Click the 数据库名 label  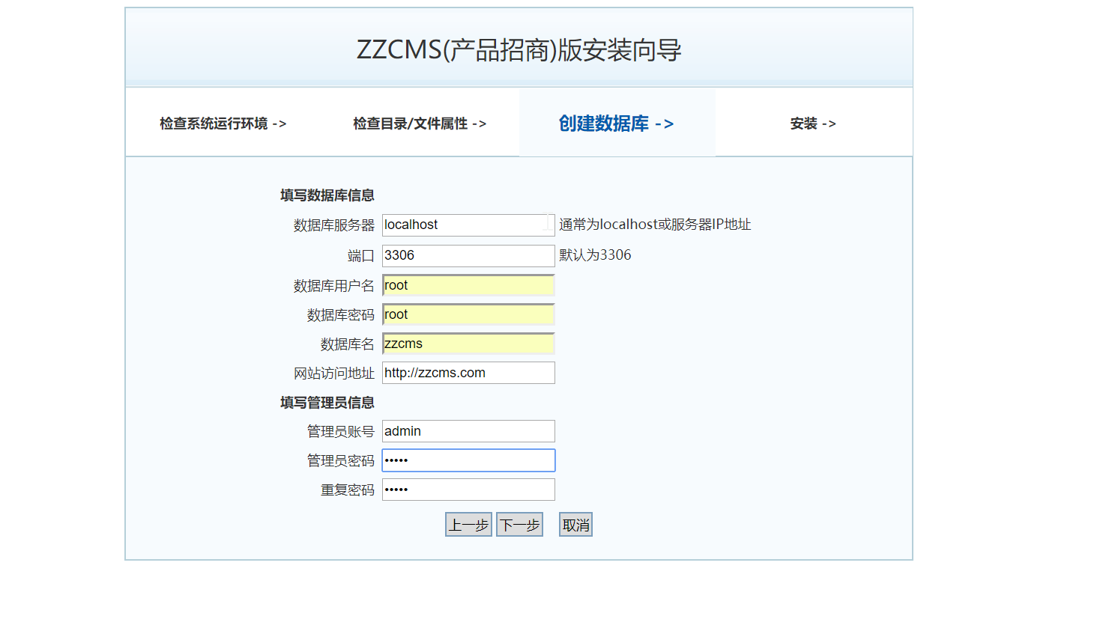[348, 344]
